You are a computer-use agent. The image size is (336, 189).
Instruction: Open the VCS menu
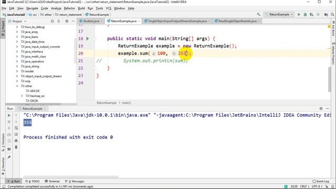109,8
